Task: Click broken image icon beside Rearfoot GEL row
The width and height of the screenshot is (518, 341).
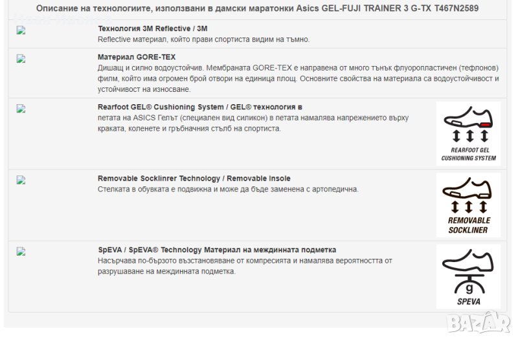Action: tap(21, 109)
